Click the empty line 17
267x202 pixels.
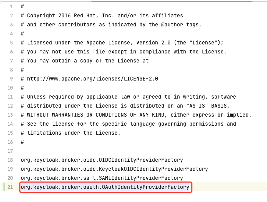point(143,151)
